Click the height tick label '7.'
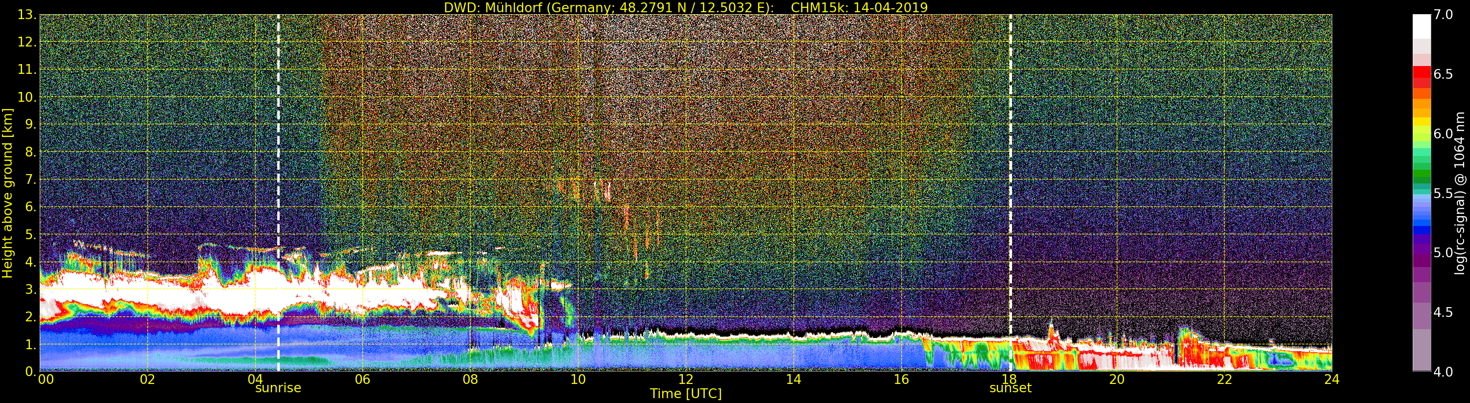1470x403 pixels. [31, 179]
